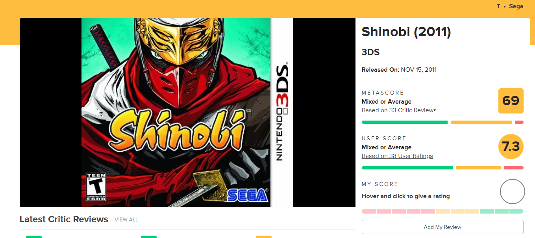Click the SEGA logo on the box art

pos(248,195)
